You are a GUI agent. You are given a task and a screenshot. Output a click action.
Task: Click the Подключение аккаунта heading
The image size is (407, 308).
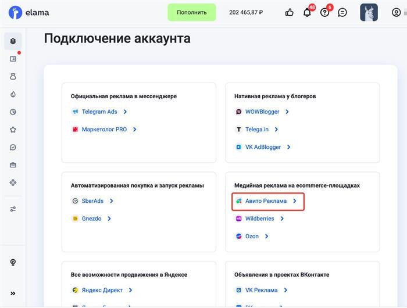117,38
